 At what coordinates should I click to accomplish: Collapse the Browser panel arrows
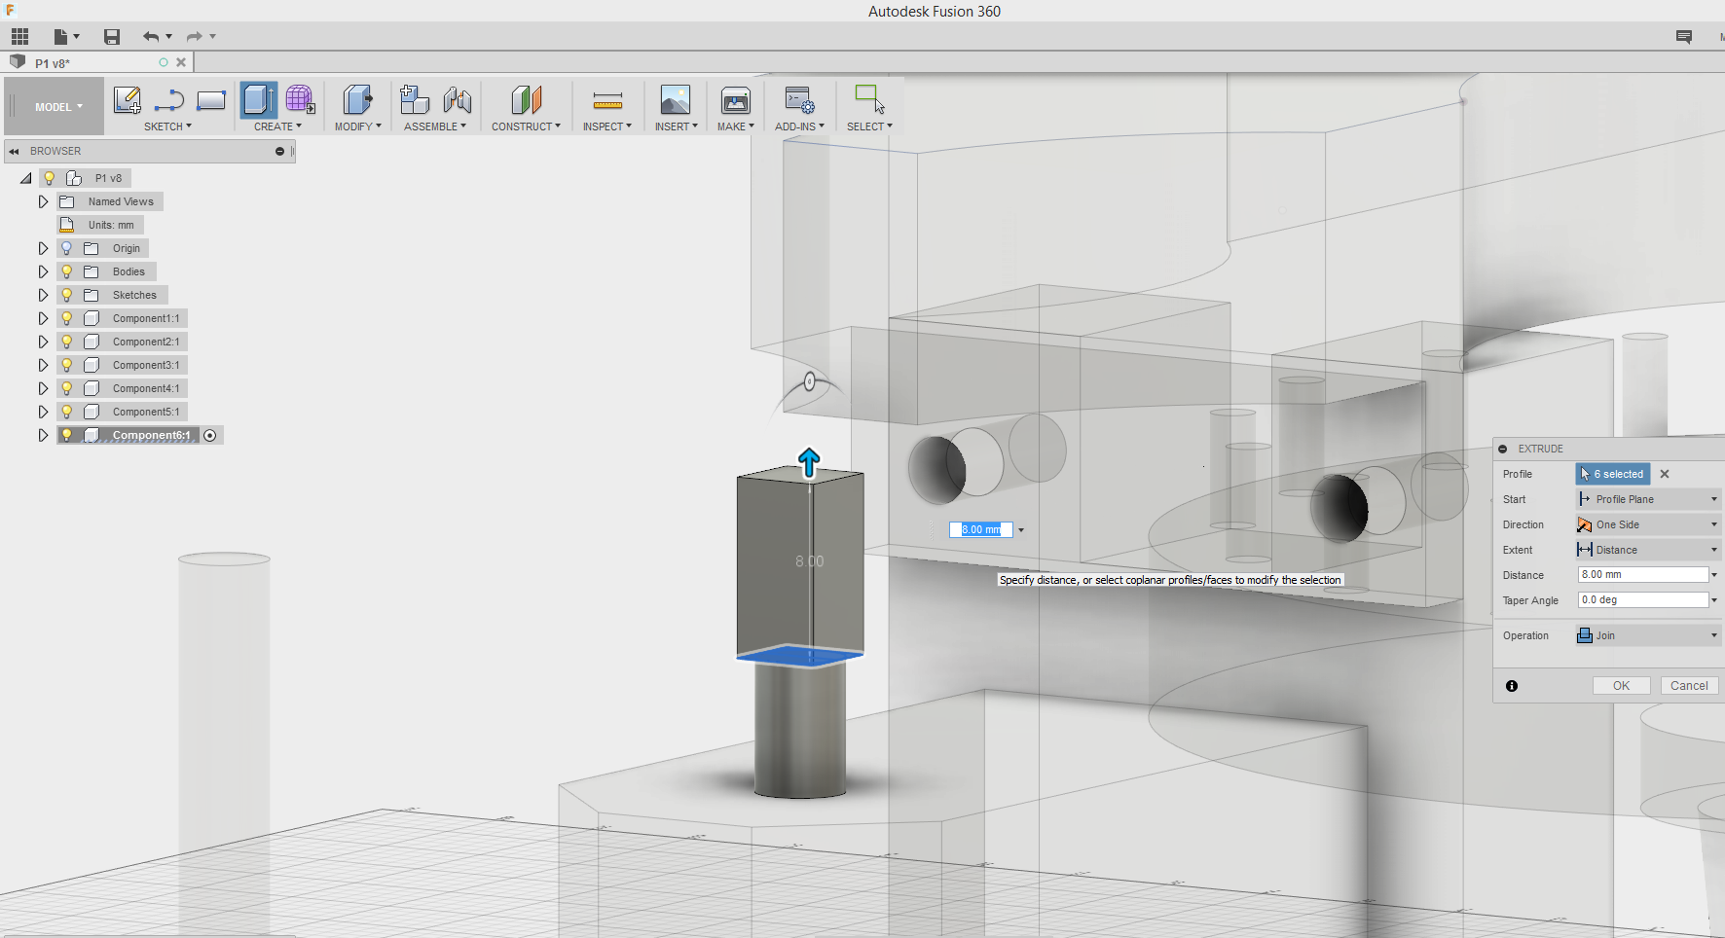point(15,151)
